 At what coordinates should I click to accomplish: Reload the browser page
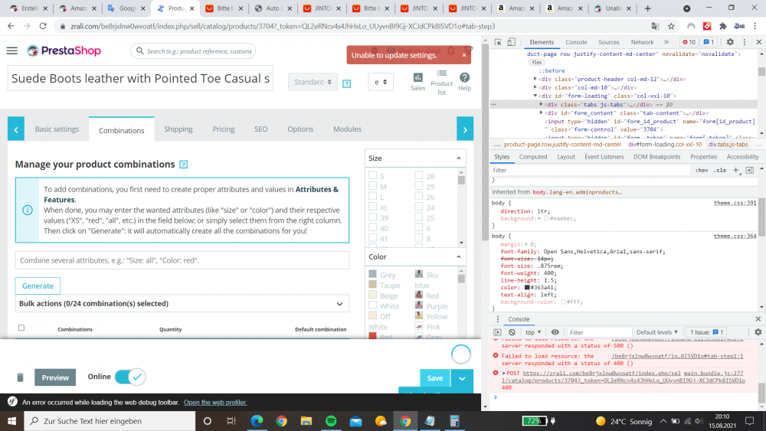[43, 26]
